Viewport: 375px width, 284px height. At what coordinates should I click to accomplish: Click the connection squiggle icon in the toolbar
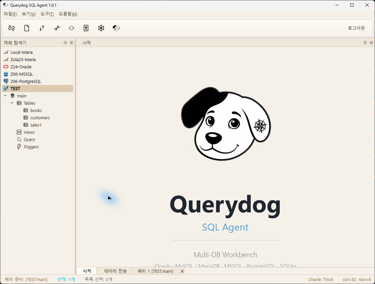[x=12, y=28]
